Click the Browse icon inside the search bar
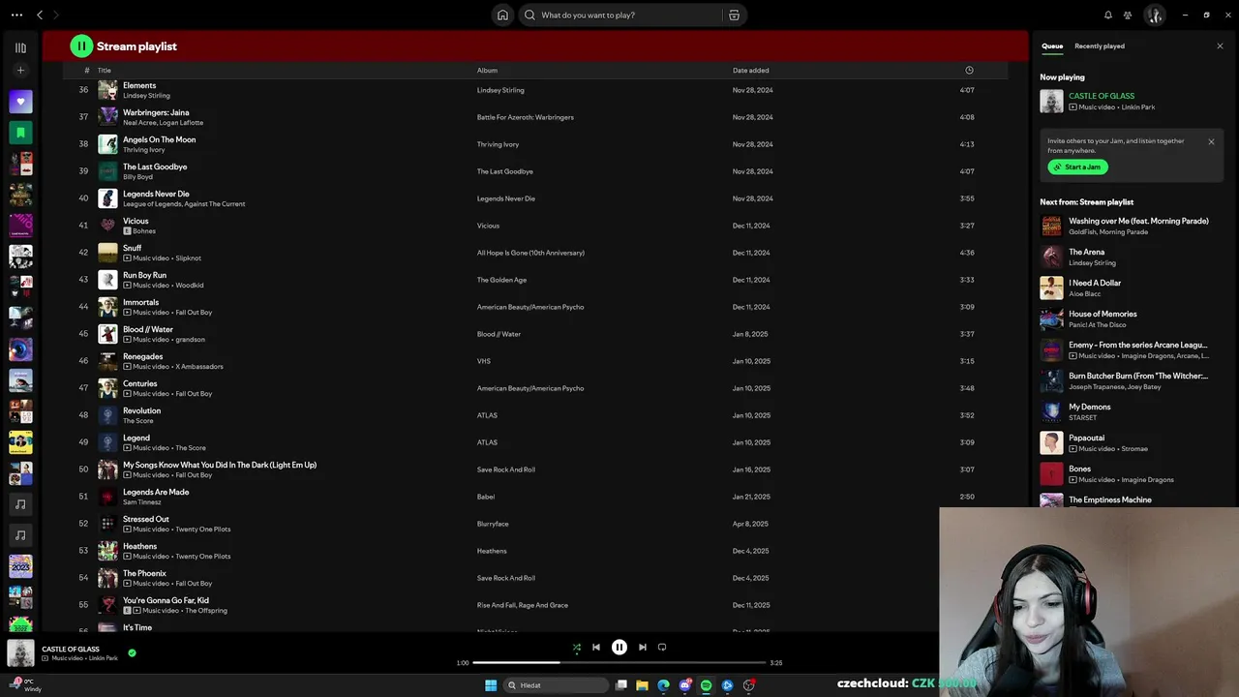This screenshot has height=697, width=1239. pyautogui.click(x=734, y=15)
